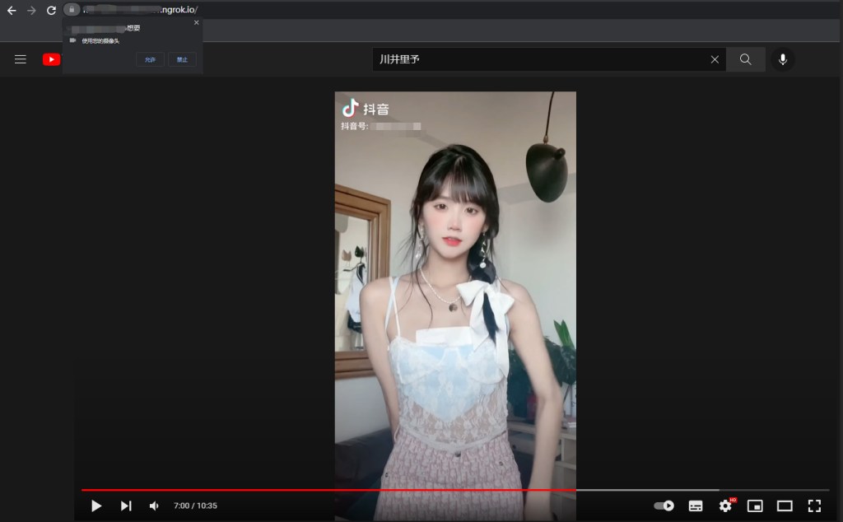Viewport: 843px width, 522px height.
Task: Toggle subtitles/closed captions
Action: (x=696, y=506)
